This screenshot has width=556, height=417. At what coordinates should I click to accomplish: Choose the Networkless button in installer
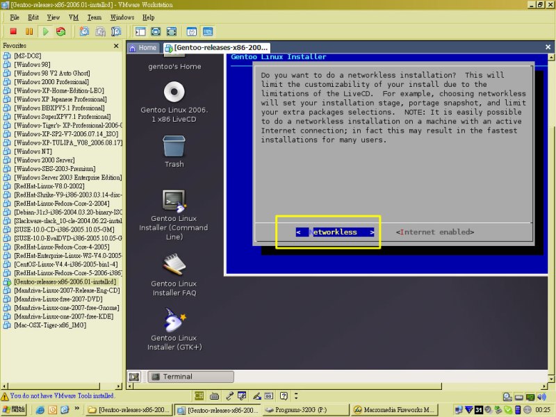(x=335, y=232)
